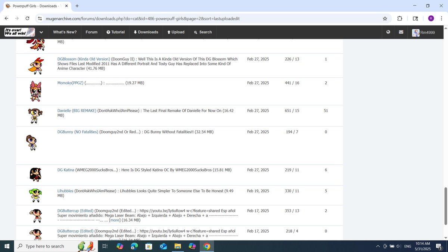This screenshot has width=448, height=252.
Task: Open Outlook from taskbar
Action: pyautogui.click(x=163, y=246)
